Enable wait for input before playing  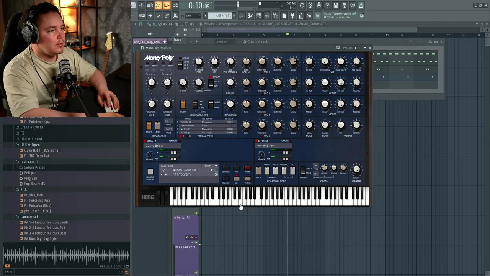(150, 5)
